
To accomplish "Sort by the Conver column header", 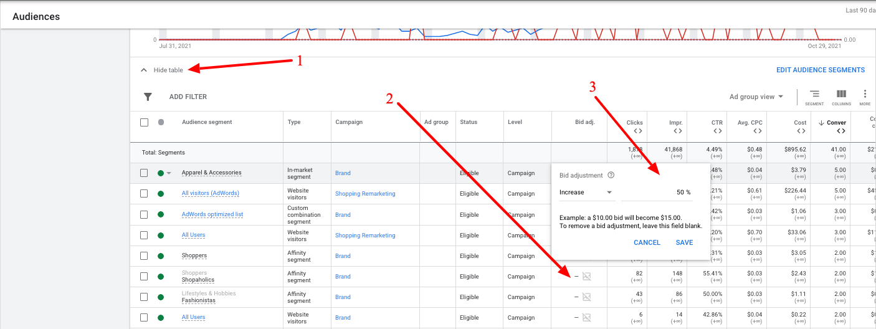I will point(836,122).
